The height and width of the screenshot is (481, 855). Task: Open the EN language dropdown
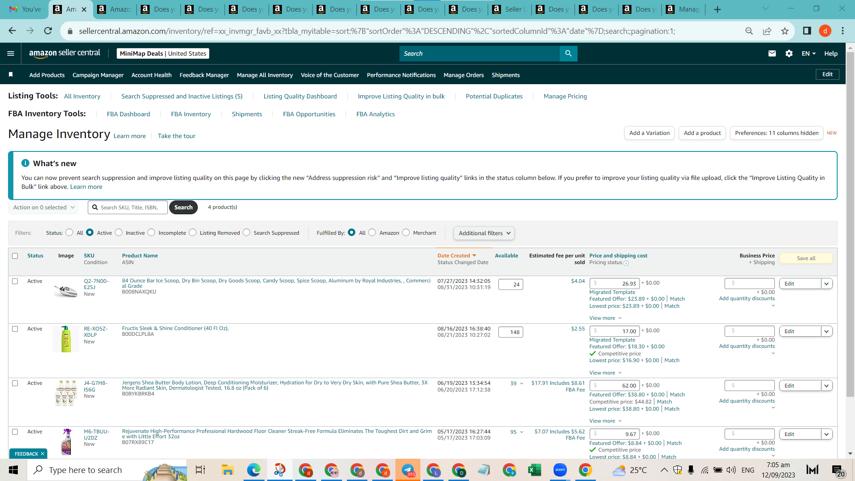click(808, 53)
